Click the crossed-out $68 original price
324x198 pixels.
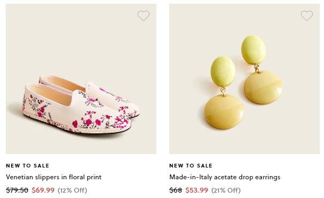(176, 190)
